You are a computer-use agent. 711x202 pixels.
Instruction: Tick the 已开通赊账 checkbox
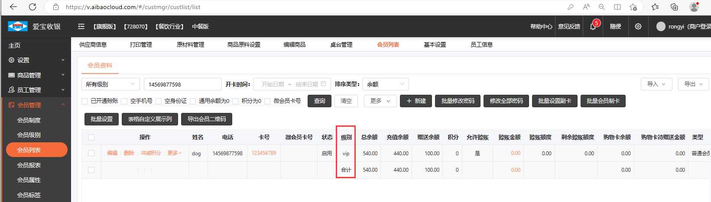tap(84, 101)
